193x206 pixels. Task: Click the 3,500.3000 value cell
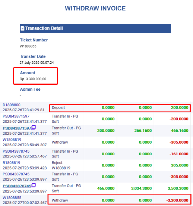(x=178, y=188)
